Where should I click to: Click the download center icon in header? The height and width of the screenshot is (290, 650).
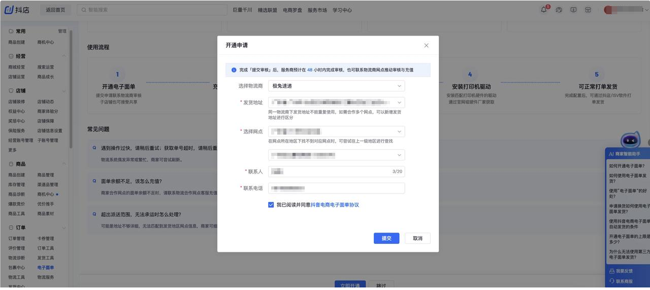tap(573, 10)
